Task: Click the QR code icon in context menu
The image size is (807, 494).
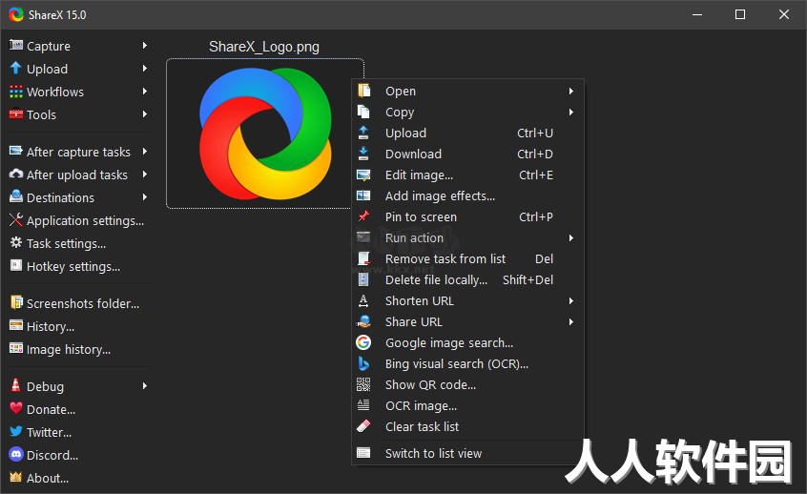Action: point(363,384)
